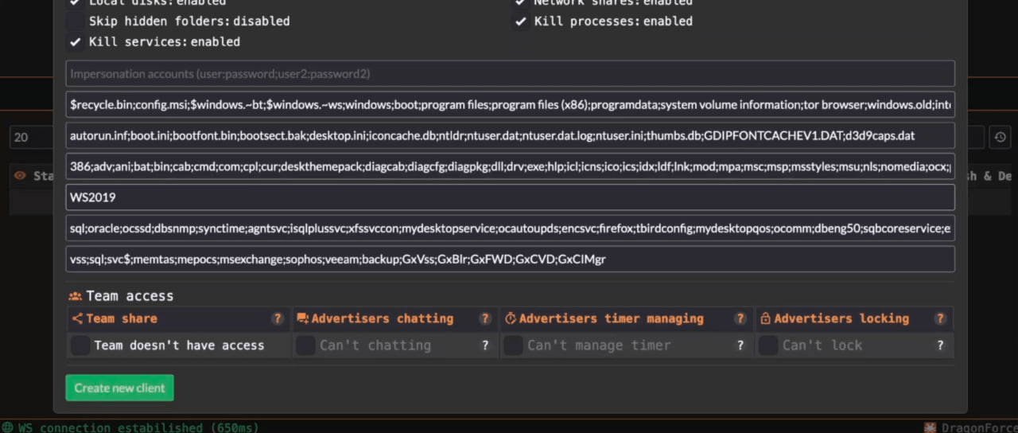Click the field starting with 386;adv;ani
This screenshot has height=433, width=1018.
pyautogui.click(x=510, y=166)
